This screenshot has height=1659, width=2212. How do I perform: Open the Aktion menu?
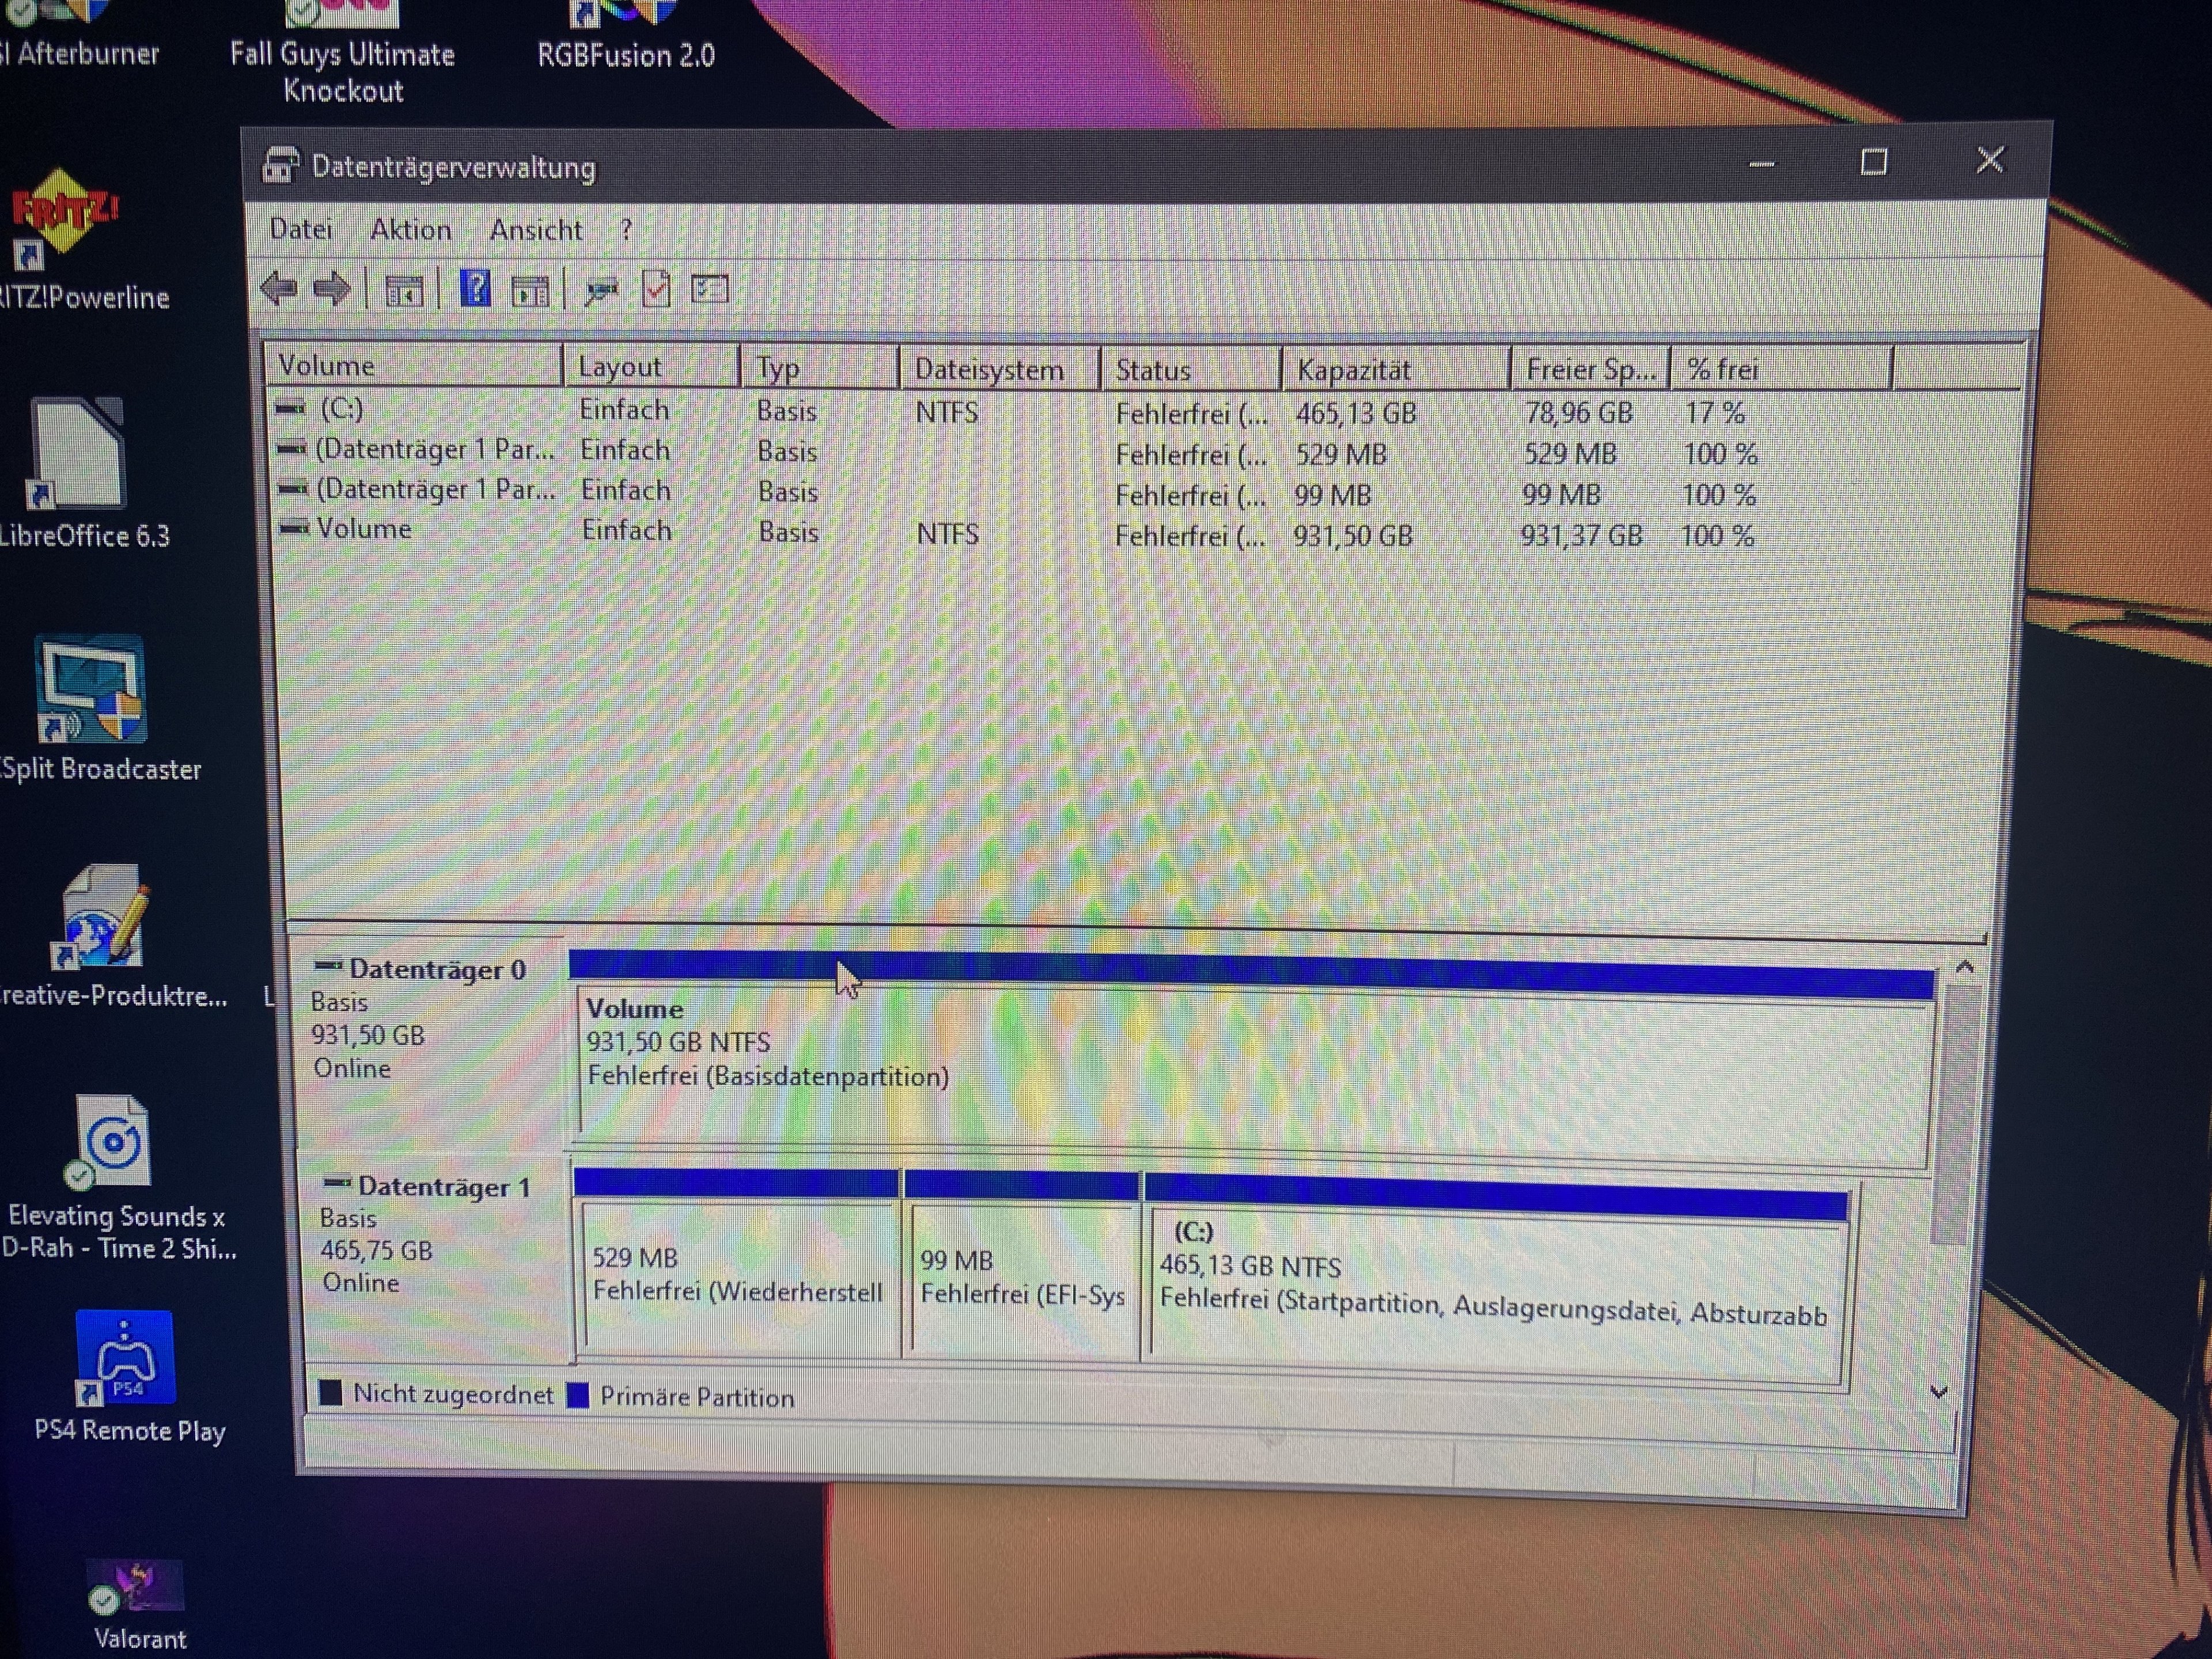(x=410, y=230)
